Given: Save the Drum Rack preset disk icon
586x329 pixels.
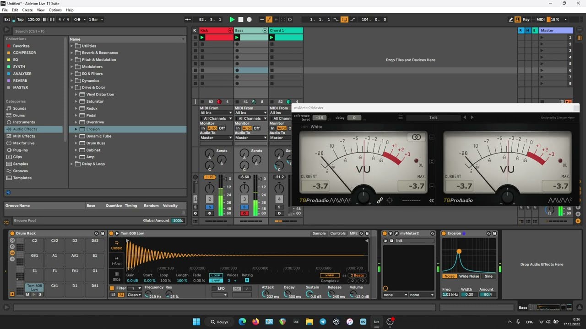Looking at the screenshot, I should click(x=103, y=233).
